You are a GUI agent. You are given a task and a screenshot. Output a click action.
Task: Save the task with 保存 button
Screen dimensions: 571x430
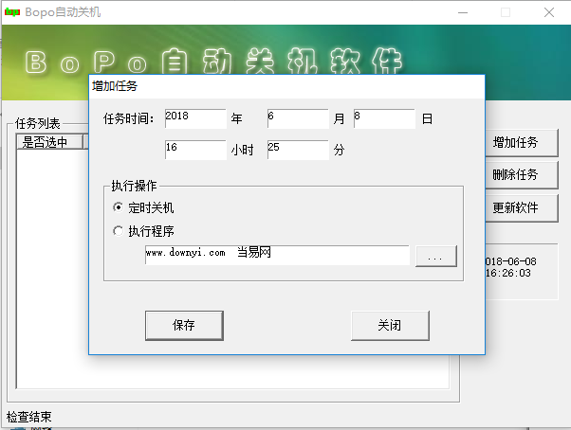pyautogui.click(x=184, y=325)
